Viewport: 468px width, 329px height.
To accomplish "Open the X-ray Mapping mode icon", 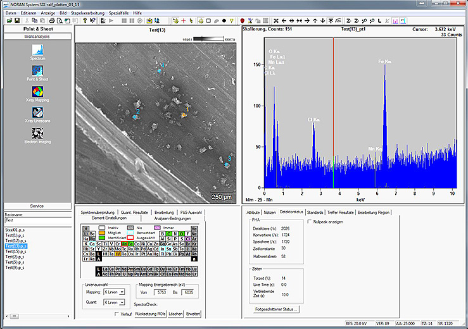I will click(37, 92).
